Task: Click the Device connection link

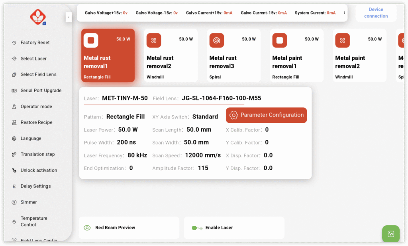Action: coord(376,13)
